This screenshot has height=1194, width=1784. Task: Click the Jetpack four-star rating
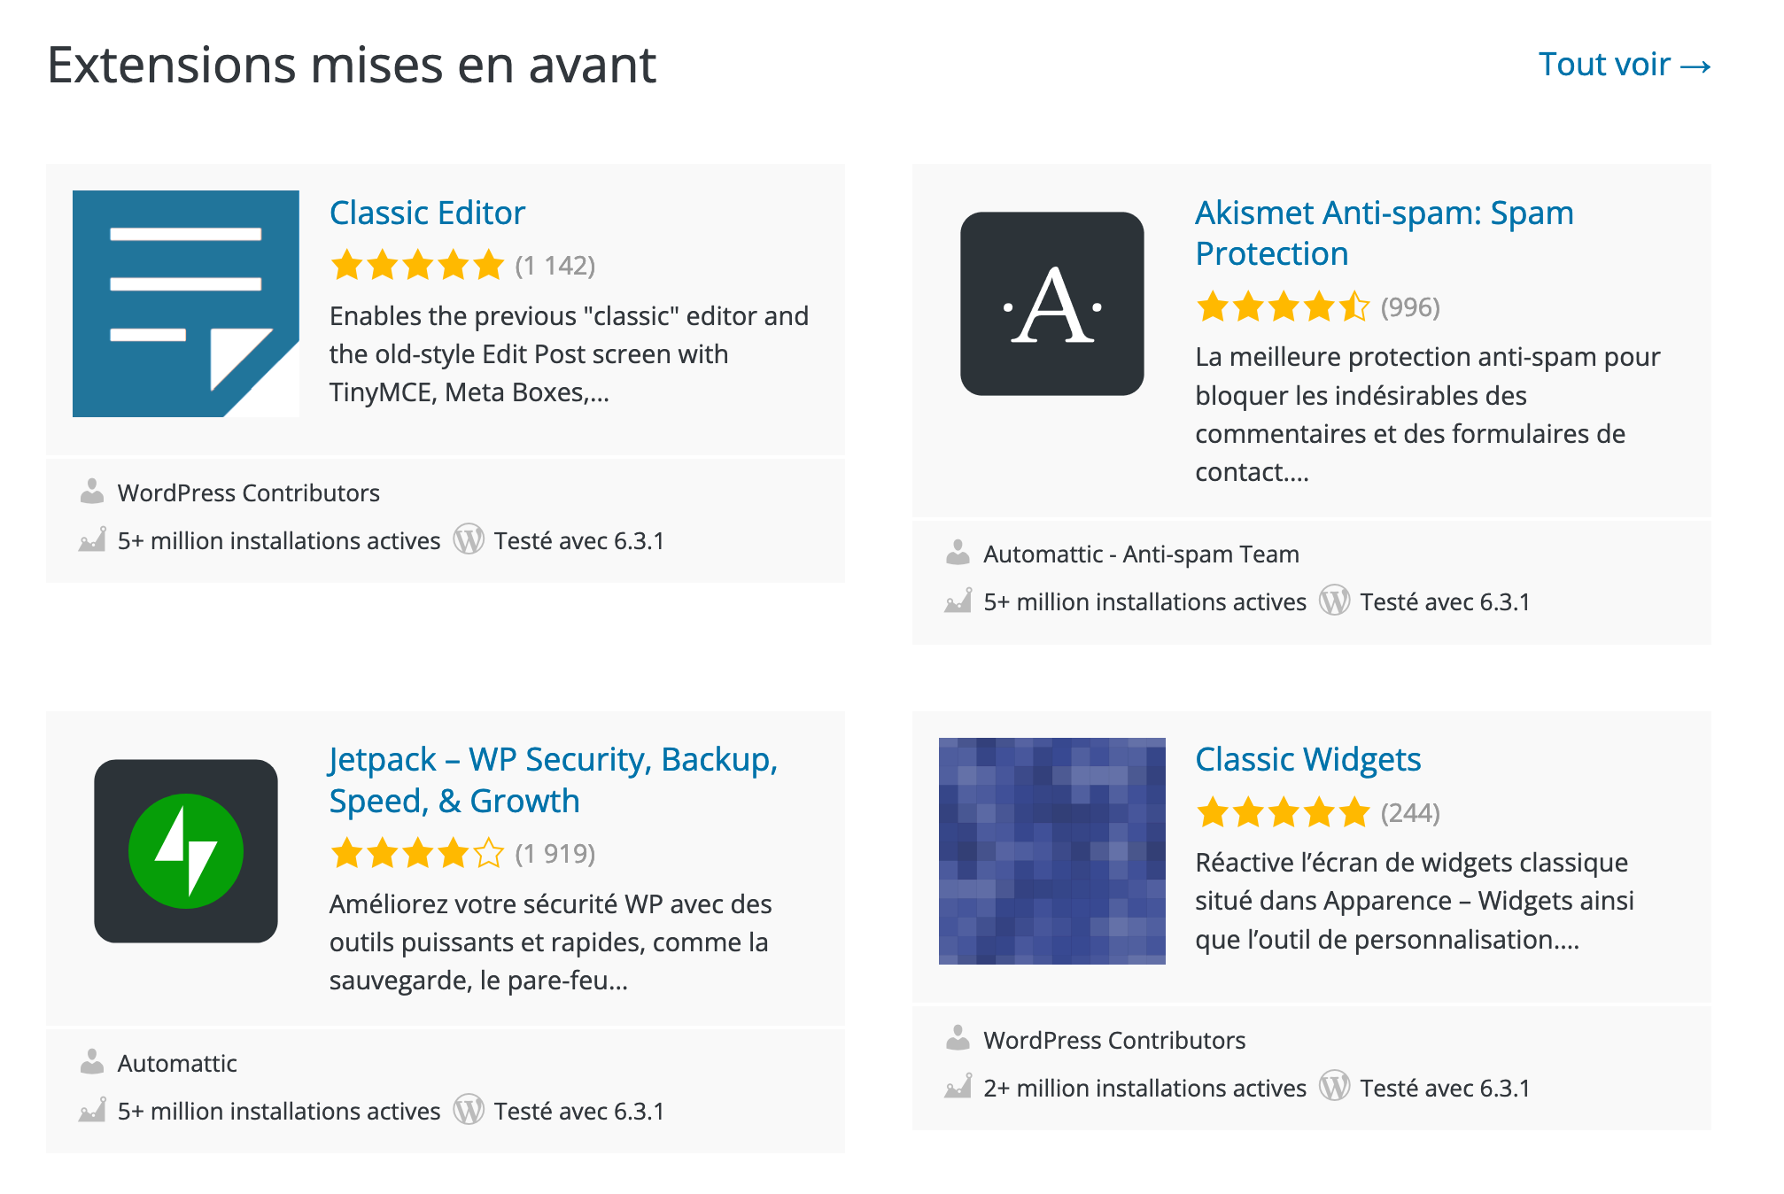click(417, 853)
